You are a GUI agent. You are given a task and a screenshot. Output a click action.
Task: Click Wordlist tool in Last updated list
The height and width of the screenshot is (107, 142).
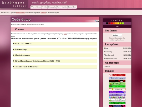(109, 55)
